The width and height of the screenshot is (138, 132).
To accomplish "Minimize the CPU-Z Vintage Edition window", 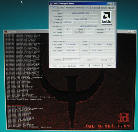I will [109, 4].
